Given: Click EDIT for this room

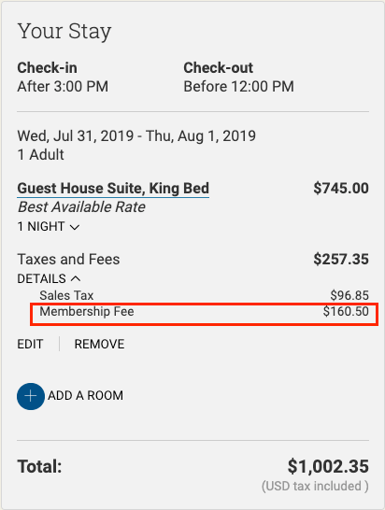Looking at the screenshot, I should point(30,344).
